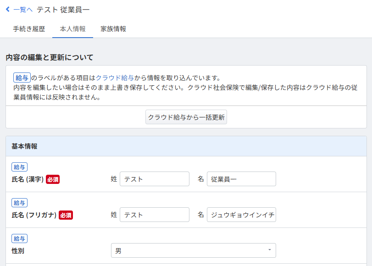Click クラウド給与から一括更新 button
The width and height of the screenshot is (372, 266).
(186, 117)
